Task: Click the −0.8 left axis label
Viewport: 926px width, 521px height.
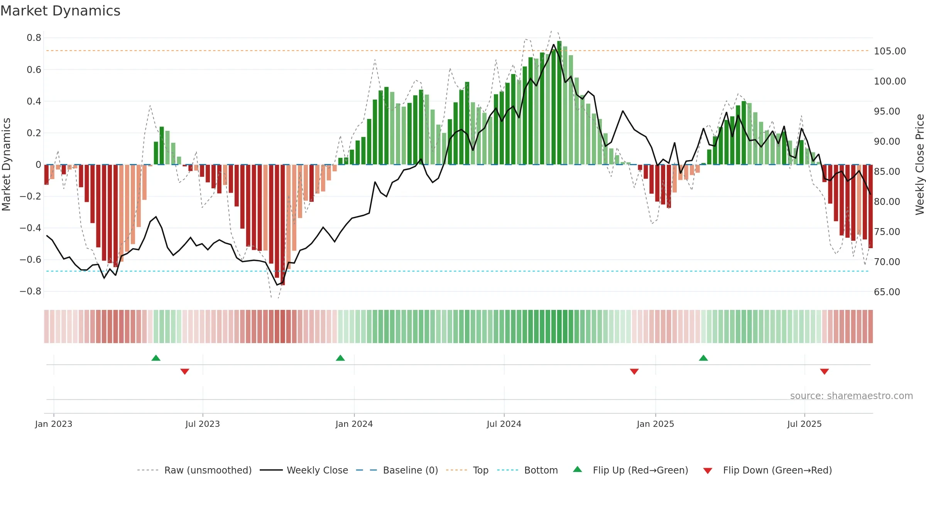Action: coord(30,291)
